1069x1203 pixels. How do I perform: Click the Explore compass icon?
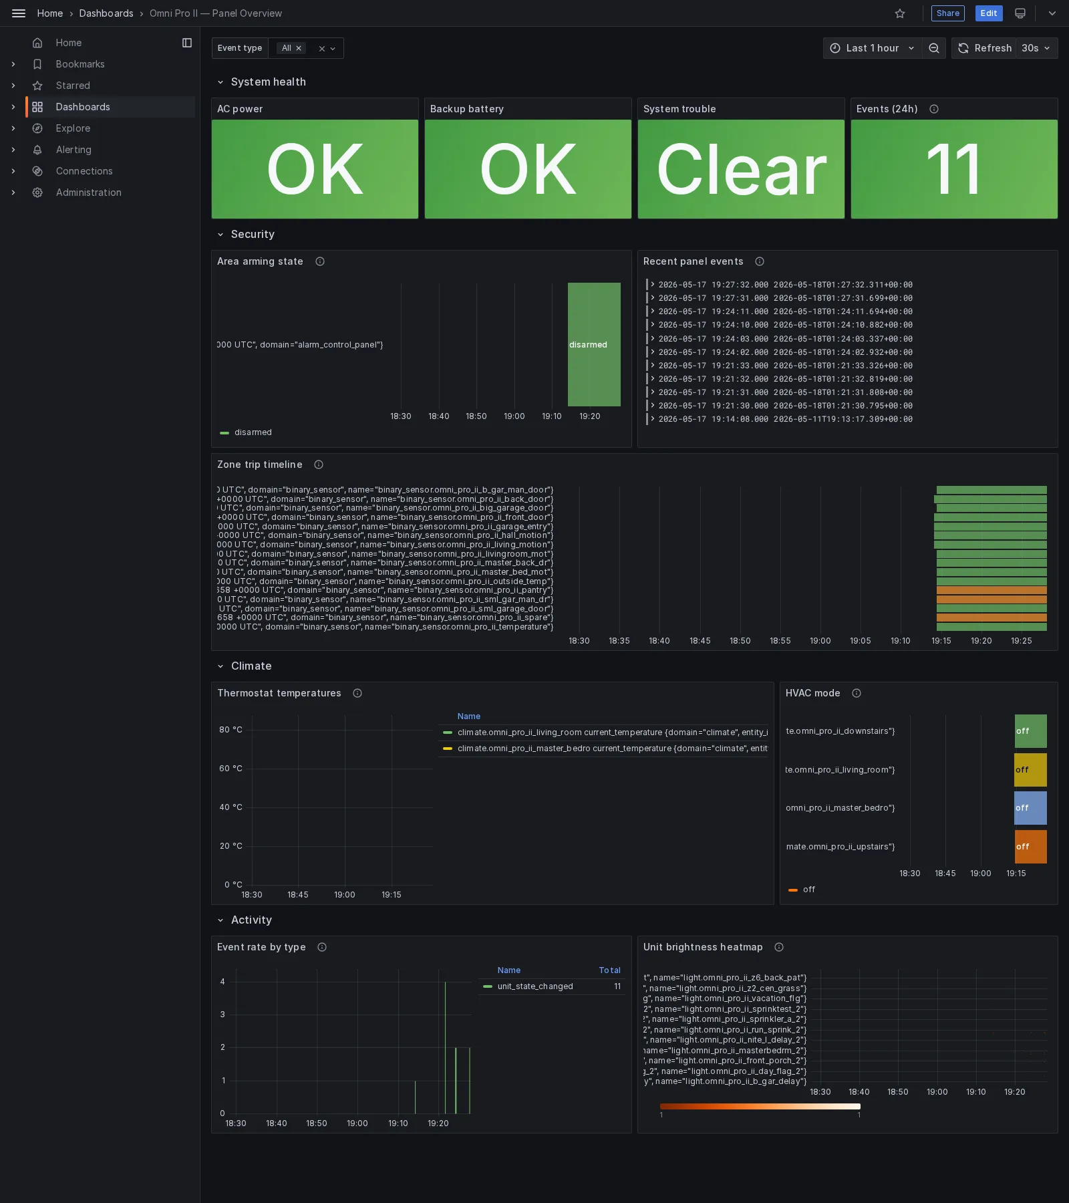click(x=37, y=128)
